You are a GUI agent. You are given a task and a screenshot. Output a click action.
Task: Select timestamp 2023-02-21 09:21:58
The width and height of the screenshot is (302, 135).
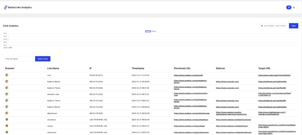[x=140, y=88]
